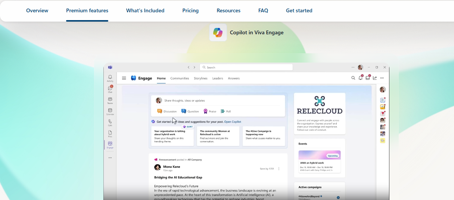Viewport: 454px width, 200px height.
Task: Open Activity in Teams sidebar
Action: pyautogui.click(x=110, y=78)
